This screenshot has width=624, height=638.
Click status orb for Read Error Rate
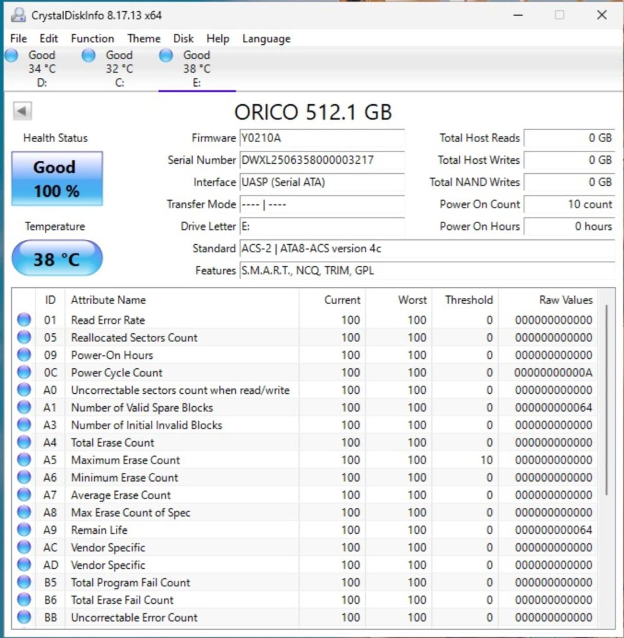pyautogui.click(x=24, y=320)
